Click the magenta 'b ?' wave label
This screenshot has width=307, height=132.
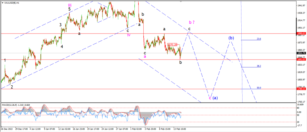click(x=192, y=22)
